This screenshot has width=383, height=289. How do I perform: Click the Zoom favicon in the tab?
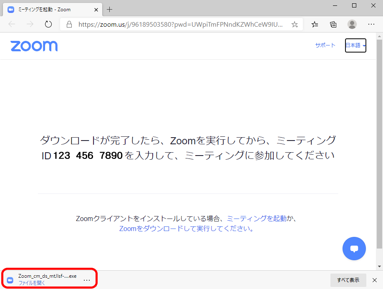pyautogui.click(x=11, y=10)
